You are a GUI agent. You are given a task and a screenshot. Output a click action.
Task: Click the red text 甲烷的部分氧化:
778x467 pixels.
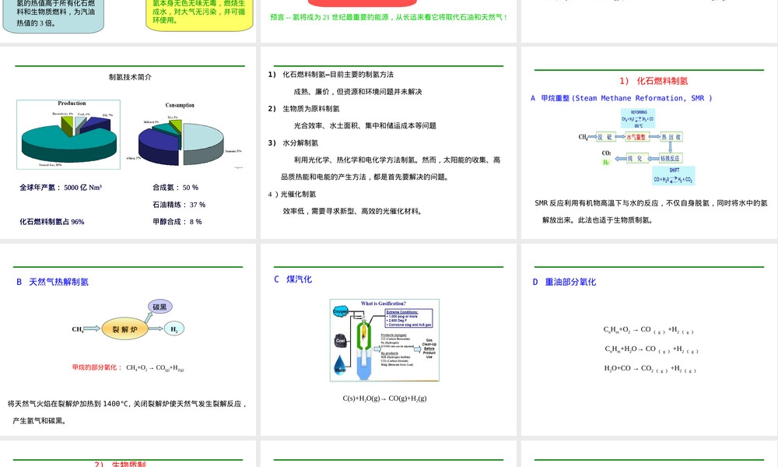click(x=96, y=367)
